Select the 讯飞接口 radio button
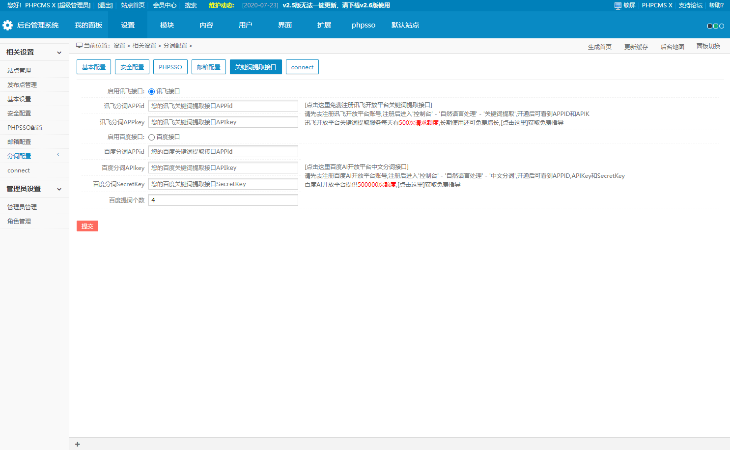Screen dimensions: 730x450 [x=151, y=91]
